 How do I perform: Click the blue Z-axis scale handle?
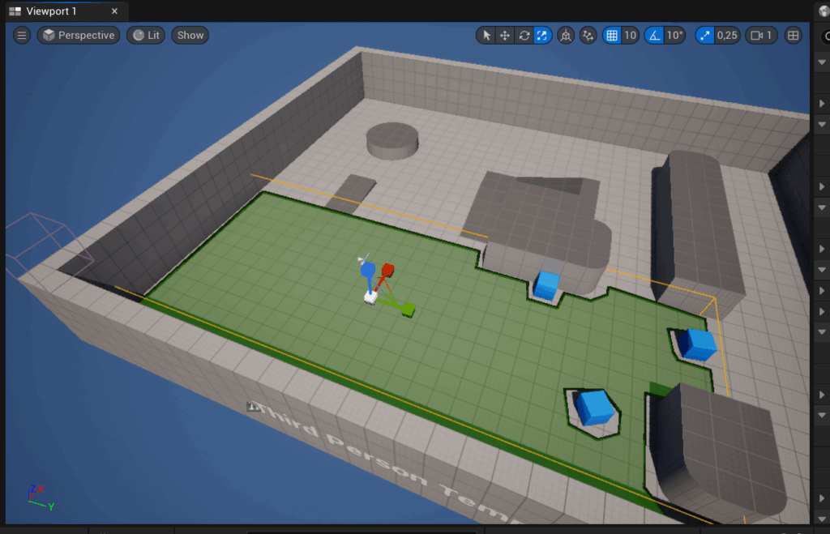(368, 270)
